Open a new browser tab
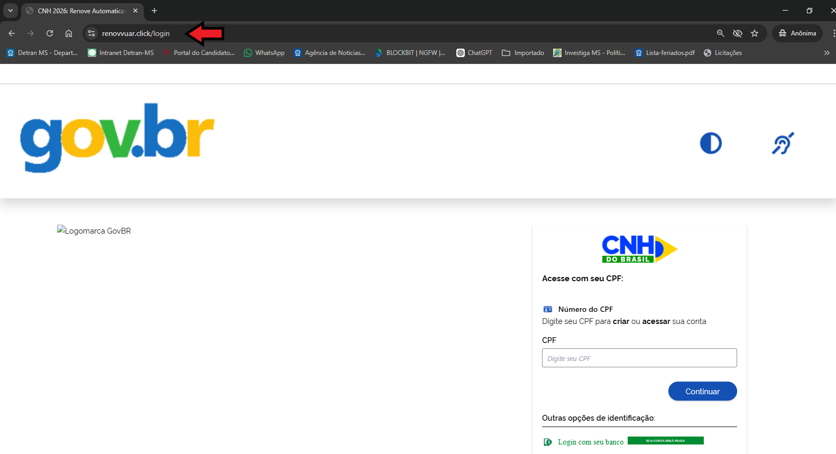The image size is (836, 454). tap(154, 11)
